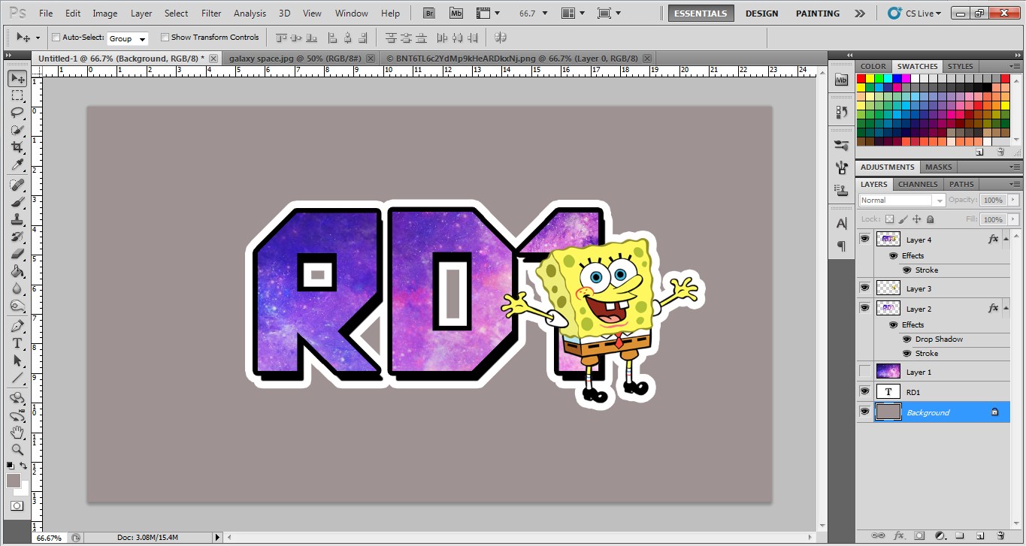Enable Show Transform Controls
The image size is (1026, 546).
[164, 37]
